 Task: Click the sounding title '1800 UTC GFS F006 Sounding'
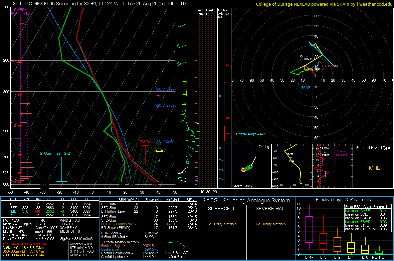coord(43,4)
